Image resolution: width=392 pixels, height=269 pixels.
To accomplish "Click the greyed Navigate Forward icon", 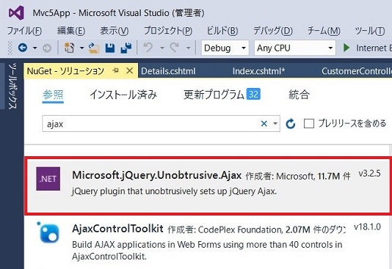I will point(47,48).
